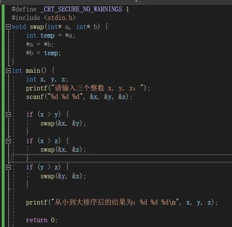Collapse the void swap function block
The height and width of the screenshot is (227, 232).
coord(8,27)
